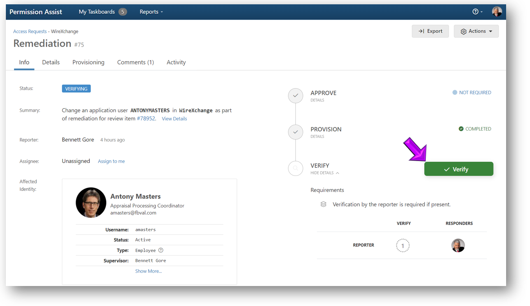This screenshot has height=306, width=530.
Task: Click the Export button
Action: (430, 31)
